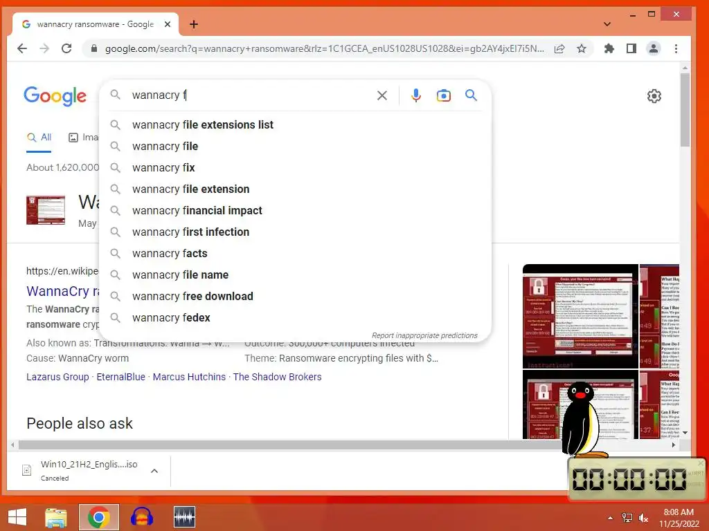
Task: Select suggestion wannacry first infection
Action: coord(295,232)
